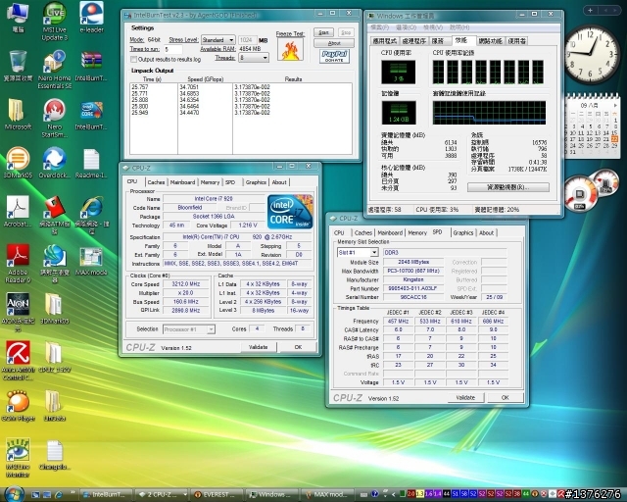The image size is (627, 502).
Task: Click OK in SPD CPU-Z window
Action: coord(506,397)
